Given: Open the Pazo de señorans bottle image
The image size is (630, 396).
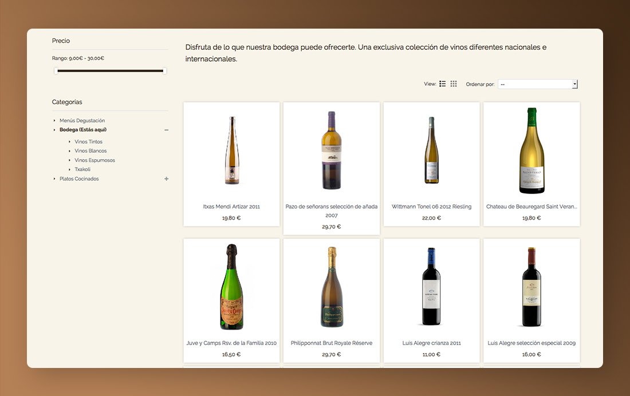Looking at the screenshot, I should [x=332, y=150].
